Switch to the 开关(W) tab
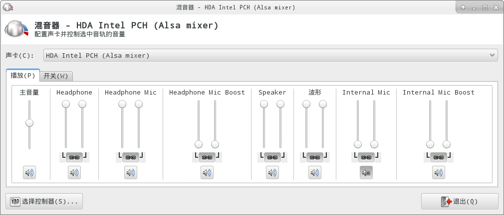Viewport: 504px width, 215px height. point(56,76)
